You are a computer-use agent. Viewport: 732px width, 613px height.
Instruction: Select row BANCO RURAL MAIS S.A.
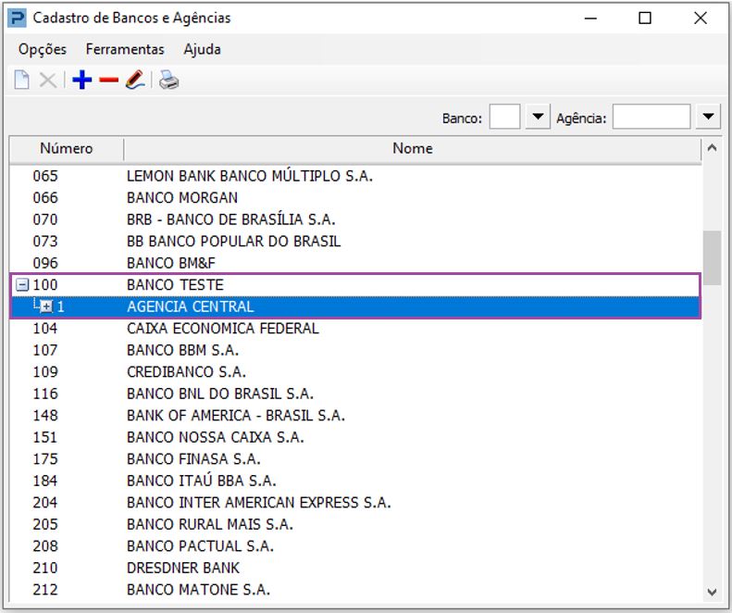click(x=355, y=524)
